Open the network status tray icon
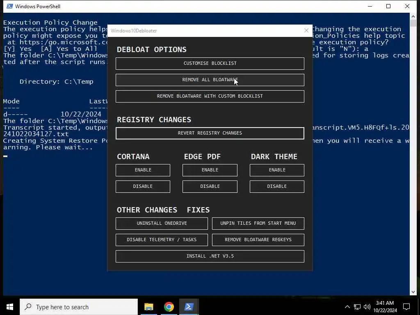 click(357, 307)
